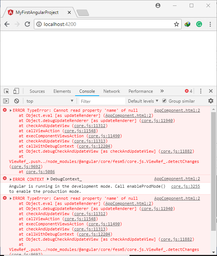Open first error's core.js:11548 link
Image resolution: width=217 pixels, height=256 pixels.
point(80,131)
